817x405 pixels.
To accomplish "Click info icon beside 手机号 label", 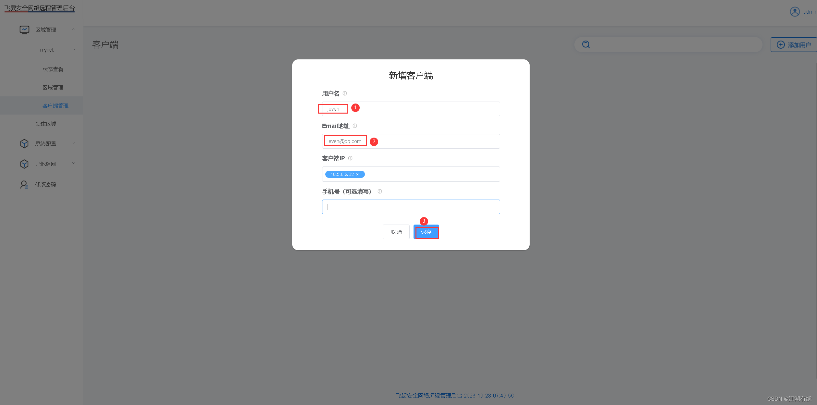I will 380,191.
